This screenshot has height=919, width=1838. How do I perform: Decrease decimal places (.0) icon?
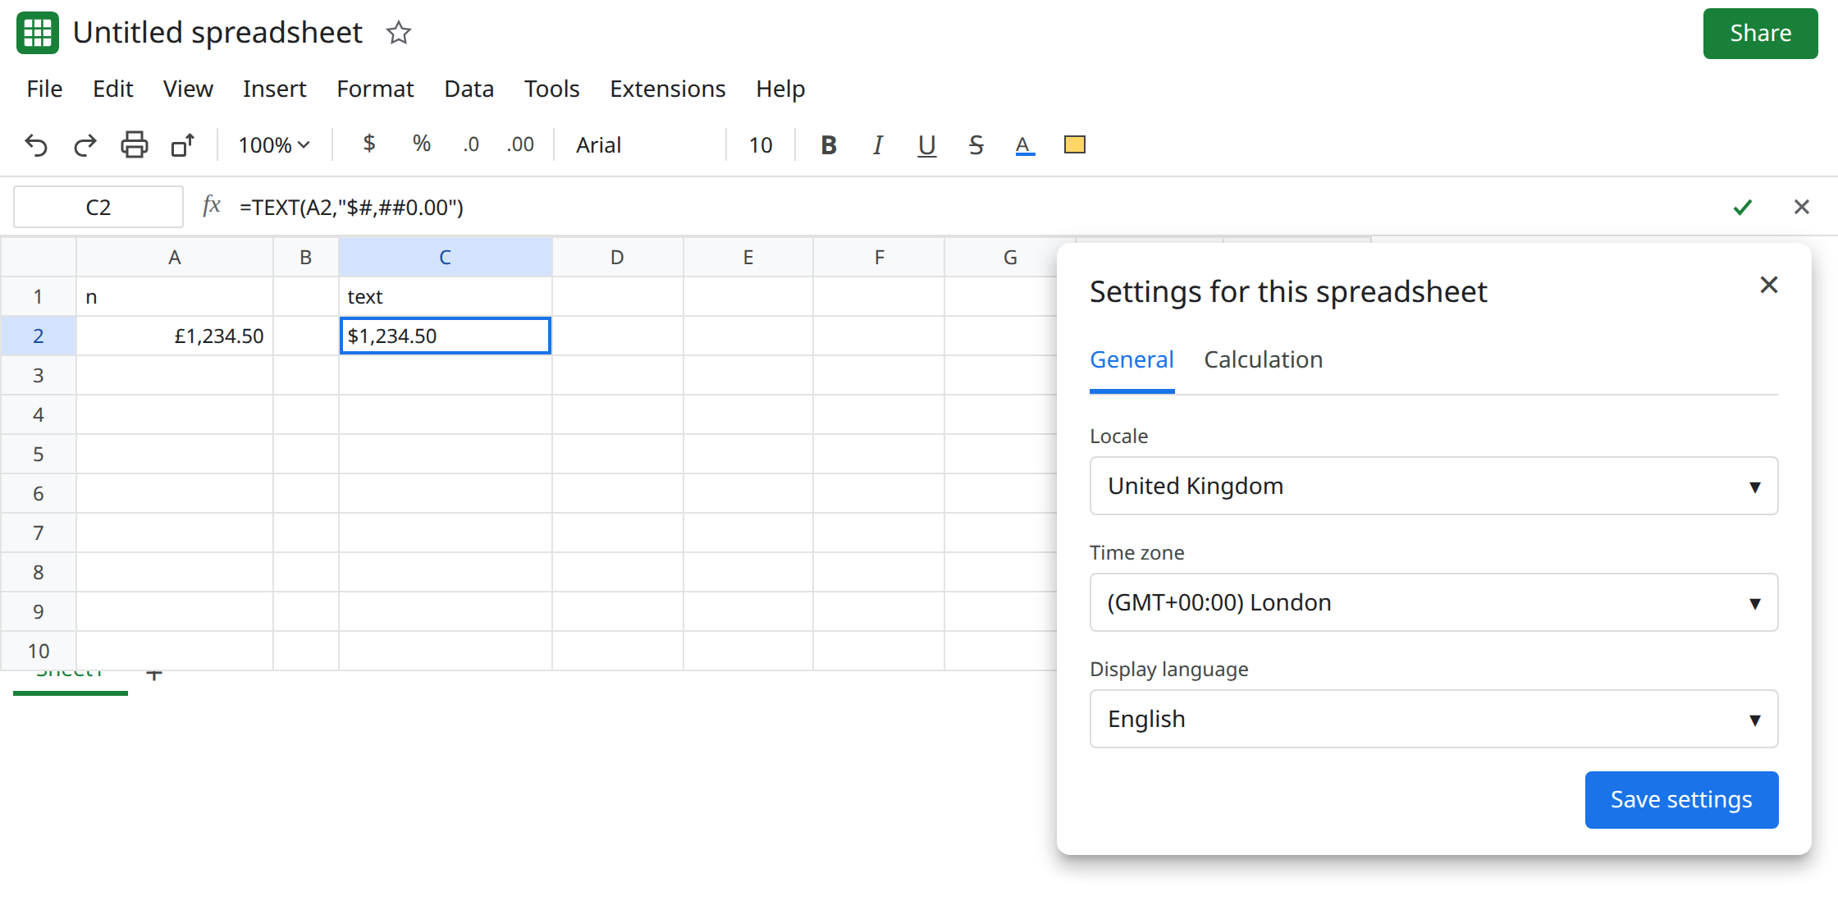[x=471, y=144]
